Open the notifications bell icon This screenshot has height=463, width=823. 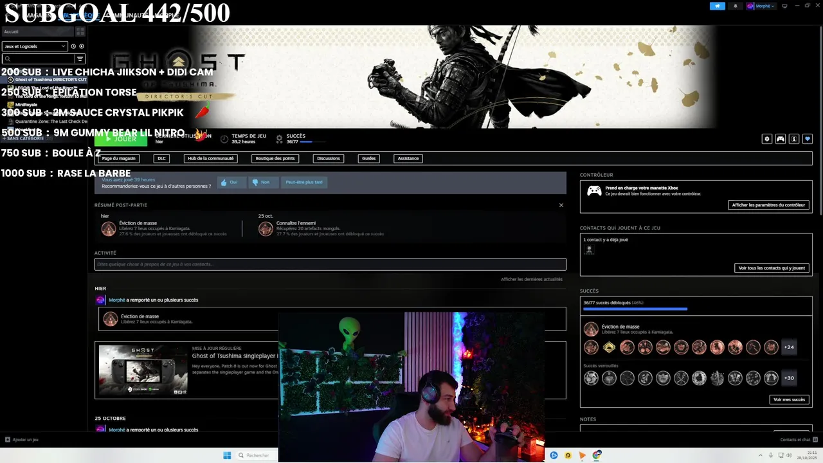[x=736, y=6]
